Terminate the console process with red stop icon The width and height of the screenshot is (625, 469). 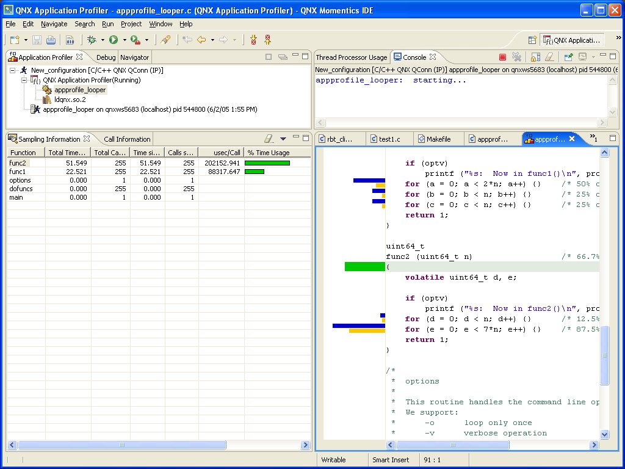(x=504, y=56)
